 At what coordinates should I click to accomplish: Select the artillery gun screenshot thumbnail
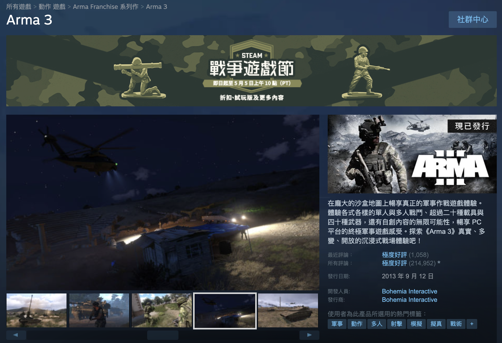pos(37,310)
